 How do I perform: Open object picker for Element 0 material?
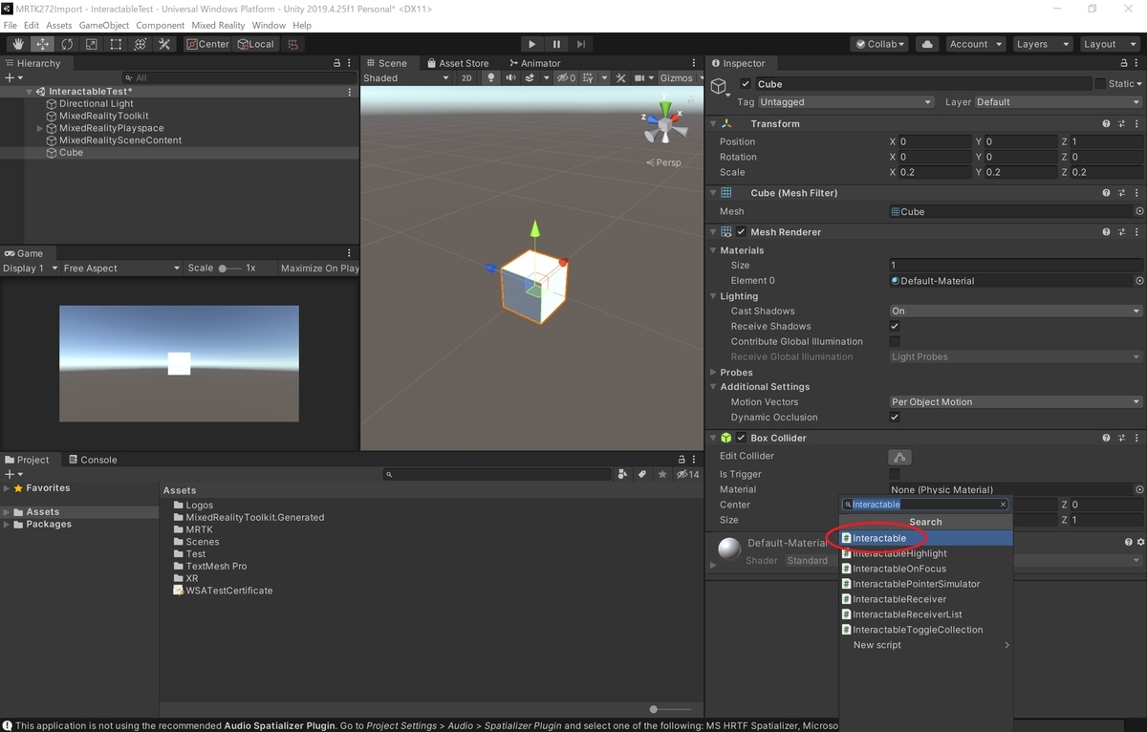1139,281
